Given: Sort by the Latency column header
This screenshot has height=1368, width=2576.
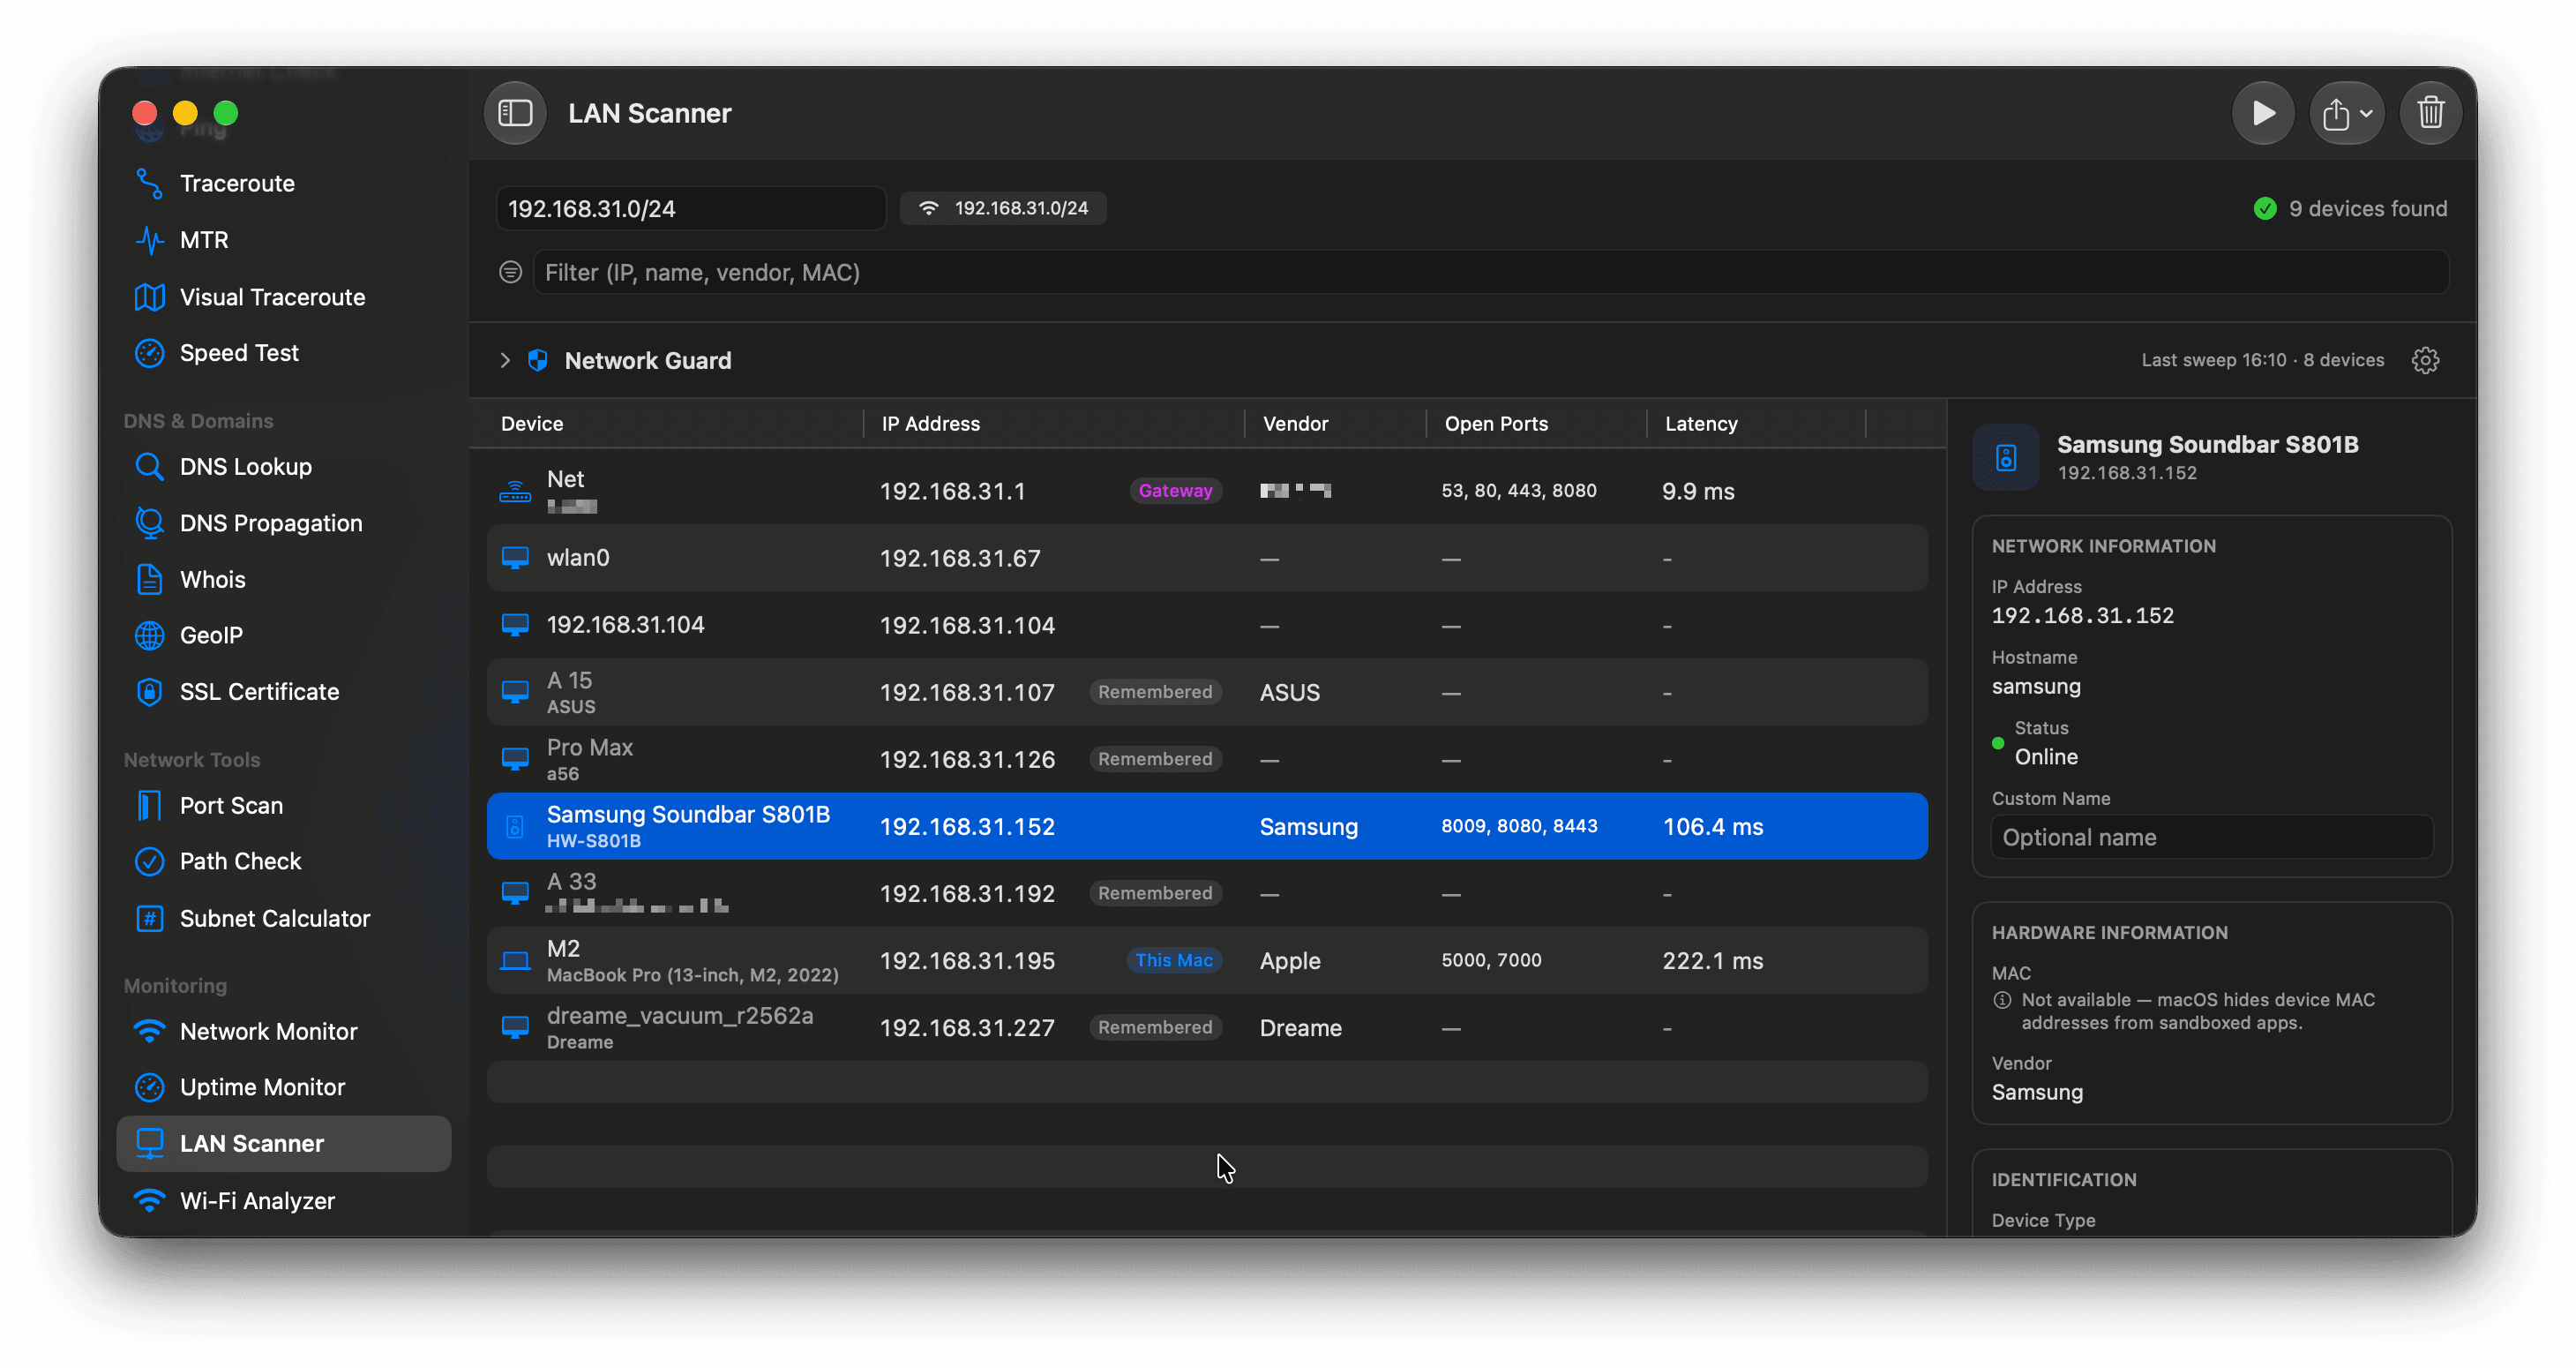Looking at the screenshot, I should (1701, 424).
